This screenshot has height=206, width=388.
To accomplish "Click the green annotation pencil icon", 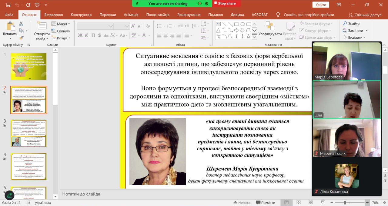I will (9, 195).
